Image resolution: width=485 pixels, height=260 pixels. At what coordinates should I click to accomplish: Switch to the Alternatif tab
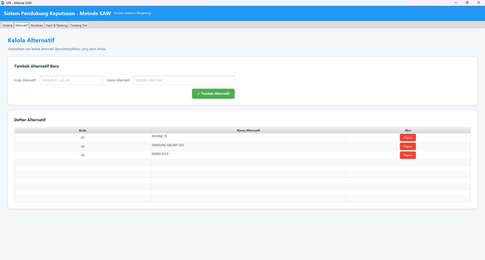click(21, 25)
